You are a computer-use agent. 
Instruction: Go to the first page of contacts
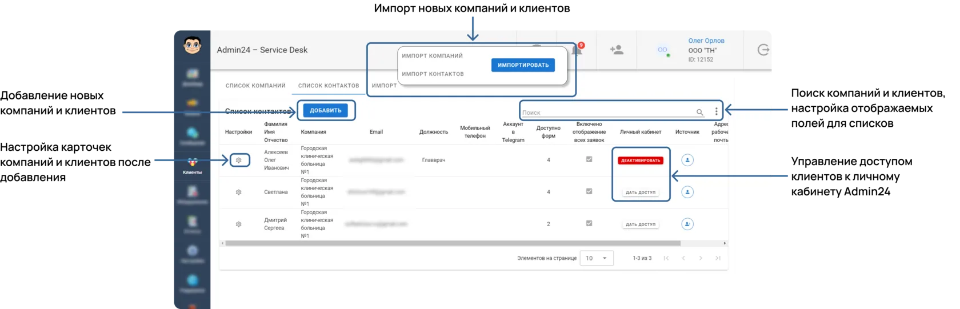[x=666, y=258]
